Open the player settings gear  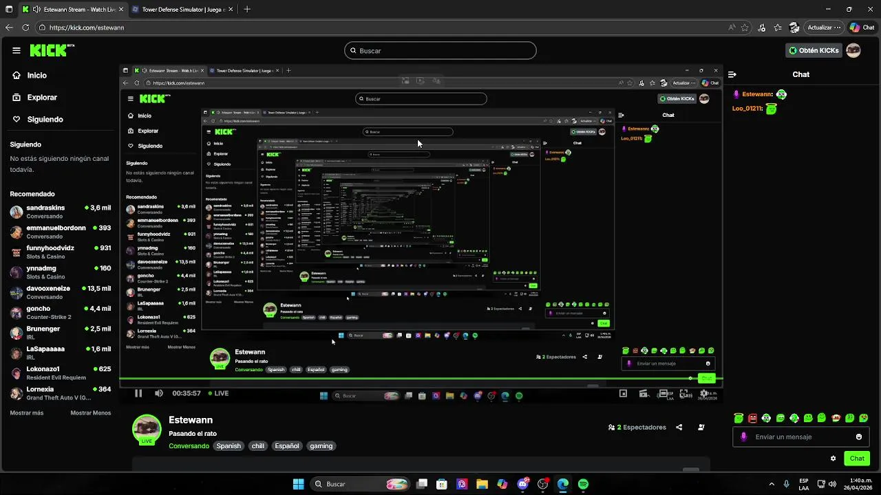point(704,393)
